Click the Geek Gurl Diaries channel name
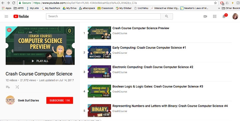 (28, 100)
